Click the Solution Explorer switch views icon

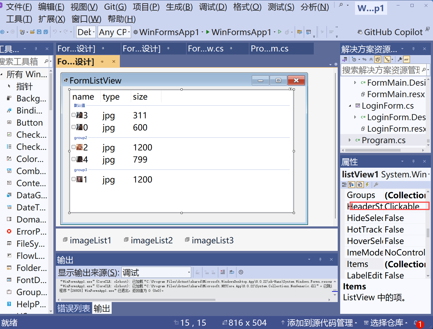344,59
